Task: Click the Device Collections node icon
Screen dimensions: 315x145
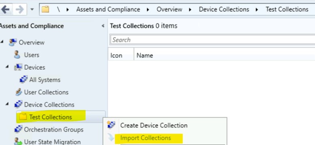Action: 18,104
